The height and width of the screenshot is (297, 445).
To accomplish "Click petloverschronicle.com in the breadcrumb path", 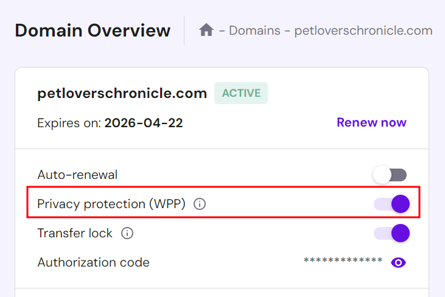I will click(x=363, y=30).
